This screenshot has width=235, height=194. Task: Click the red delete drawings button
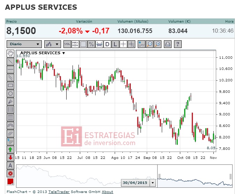click(10, 173)
